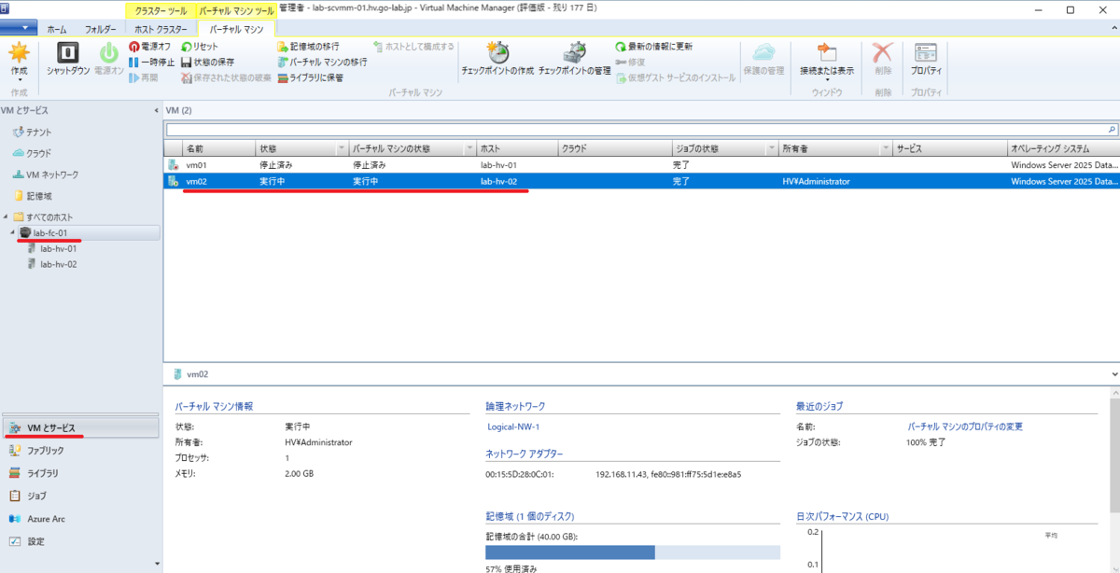Click the storage usage progress bar
1120x573 pixels.
(x=633, y=552)
